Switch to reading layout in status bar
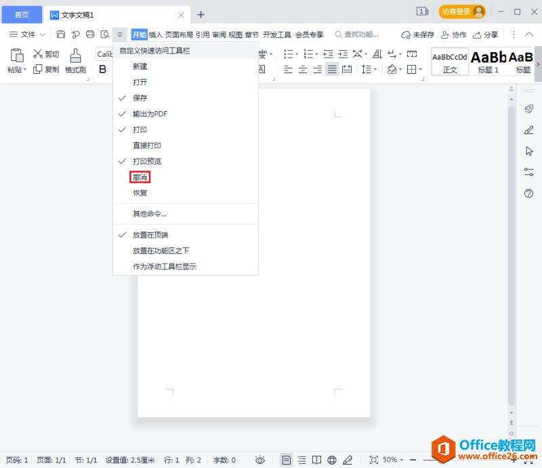Screen dimensions: 542x468 point(316,460)
